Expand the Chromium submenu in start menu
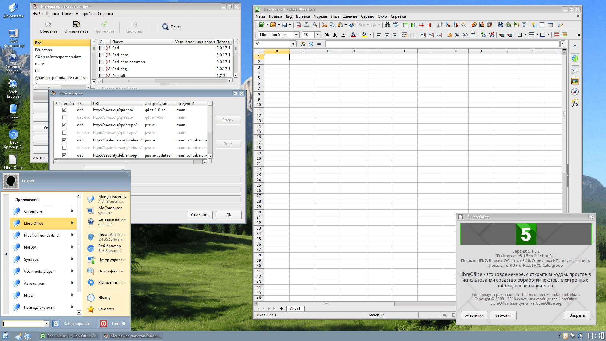Screen dimensions: 606x341 click(x=72, y=211)
